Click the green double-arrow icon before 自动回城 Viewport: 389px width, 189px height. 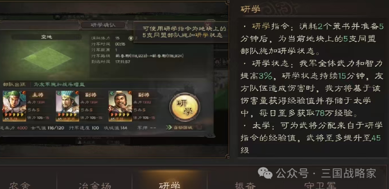click(x=169, y=128)
